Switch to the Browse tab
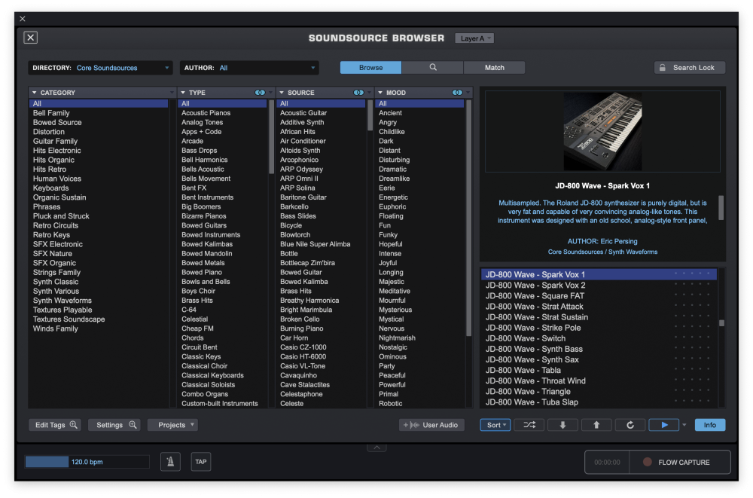This screenshot has width=753, height=498. tap(370, 68)
